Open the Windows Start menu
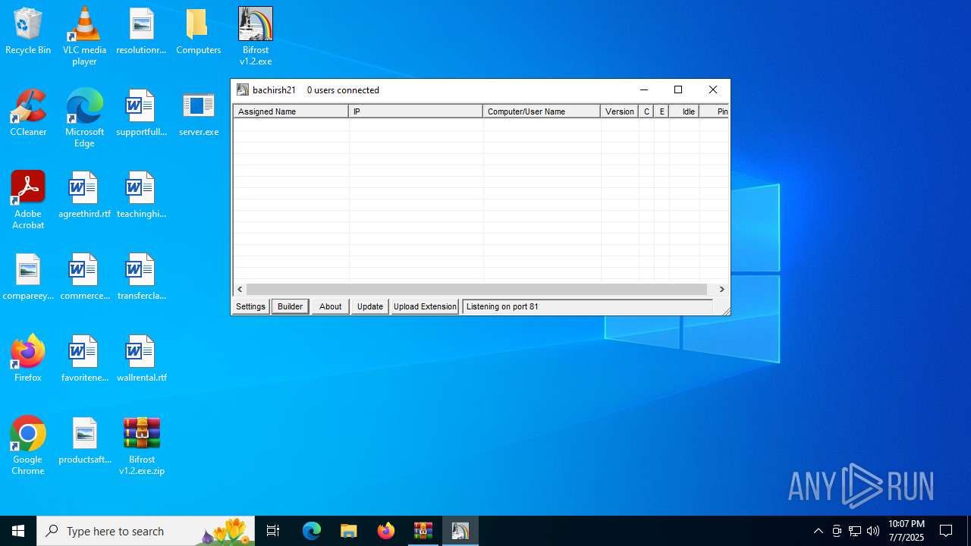 pos(18,531)
